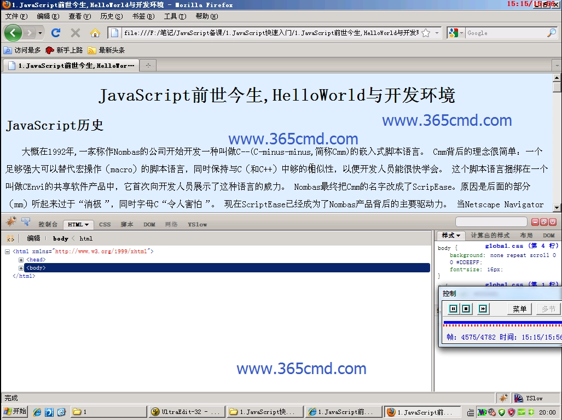
Task: Click the stop loading icon in the toolbar
Action: pos(74,32)
